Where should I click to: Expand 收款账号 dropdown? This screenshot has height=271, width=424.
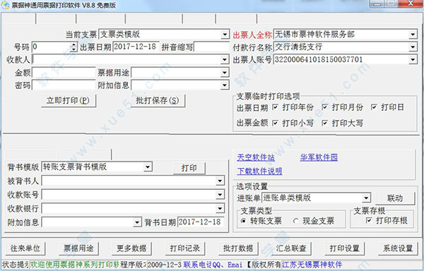tap(220, 195)
